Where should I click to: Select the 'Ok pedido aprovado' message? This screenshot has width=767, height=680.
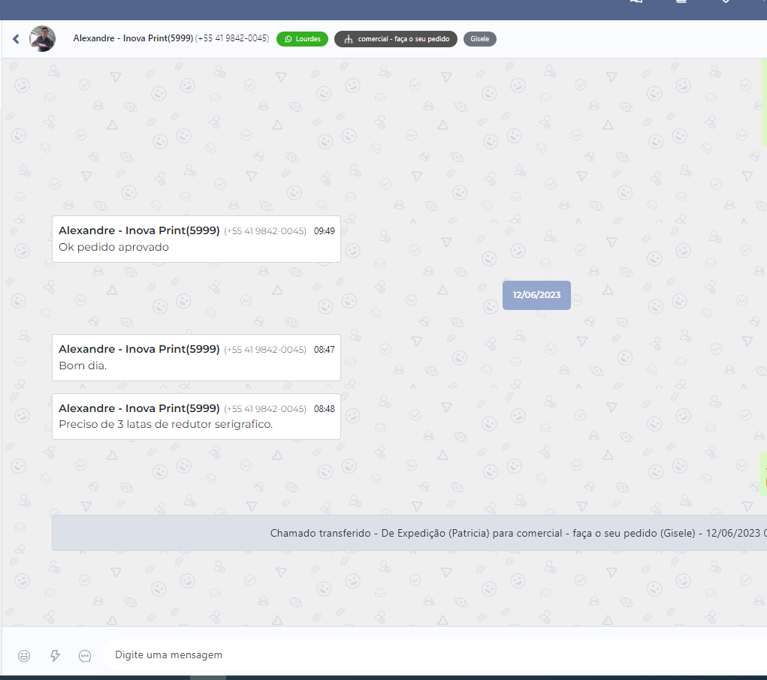click(x=114, y=247)
